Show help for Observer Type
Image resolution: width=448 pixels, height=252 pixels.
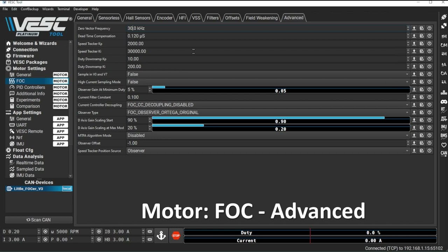point(429,112)
